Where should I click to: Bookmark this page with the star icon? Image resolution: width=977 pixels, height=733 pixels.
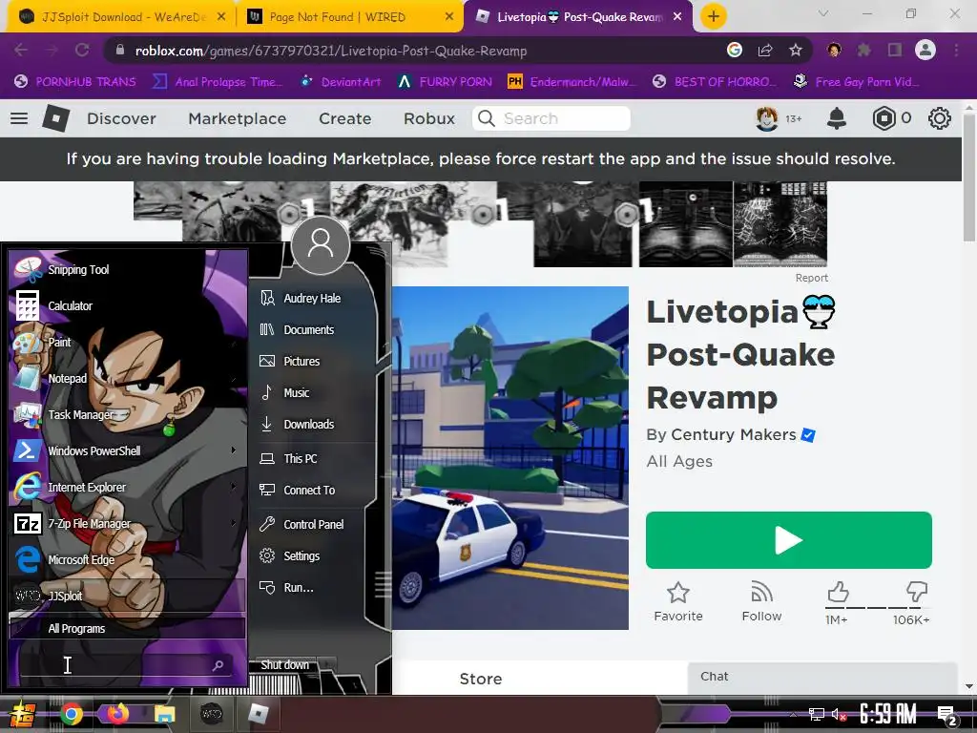(x=795, y=50)
